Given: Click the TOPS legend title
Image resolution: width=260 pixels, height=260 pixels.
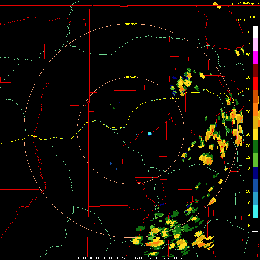Looking at the screenshot, I should point(254,17).
